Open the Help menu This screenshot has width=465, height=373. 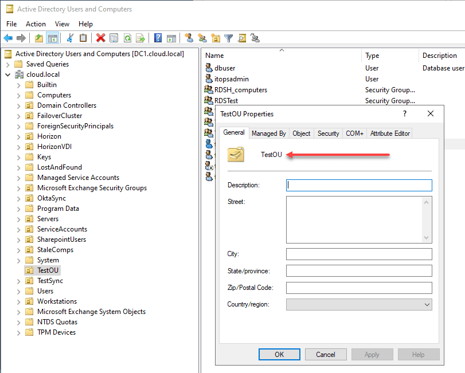[85, 24]
